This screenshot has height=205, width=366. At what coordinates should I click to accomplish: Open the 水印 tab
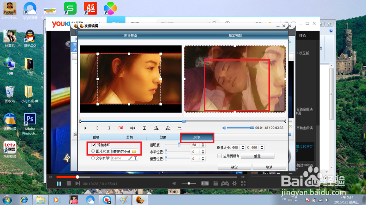point(197,137)
